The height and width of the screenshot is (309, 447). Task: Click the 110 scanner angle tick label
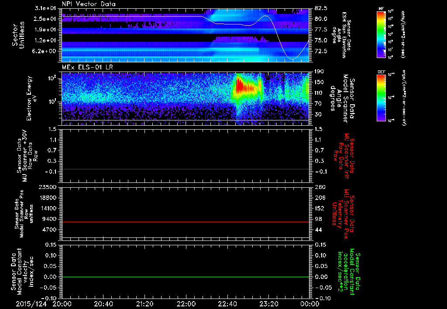tap(319, 93)
